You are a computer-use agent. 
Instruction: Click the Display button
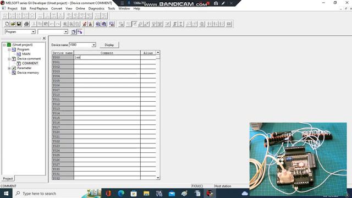[109, 45]
